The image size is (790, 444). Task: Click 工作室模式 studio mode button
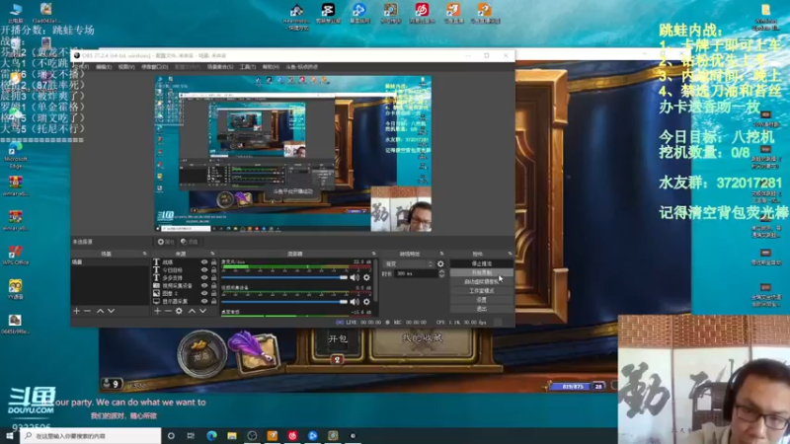click(481, 291)
